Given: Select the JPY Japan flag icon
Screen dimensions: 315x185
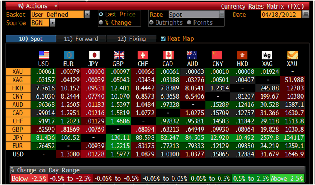Looking at the screenshot, I should pos(94,55).
